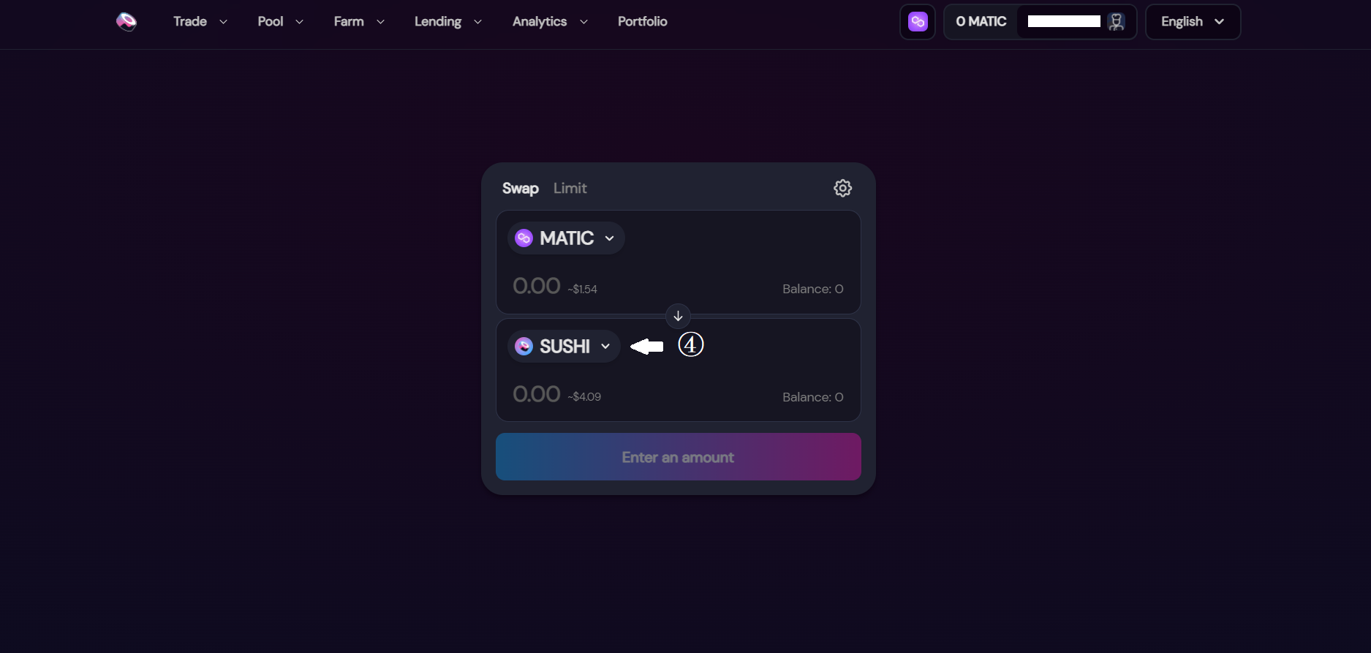The width and height of the screenshot is (1371, 653).
Task: Click the Sushi logo in top-left
Action: pyautogui.click(x=126, y=22)
